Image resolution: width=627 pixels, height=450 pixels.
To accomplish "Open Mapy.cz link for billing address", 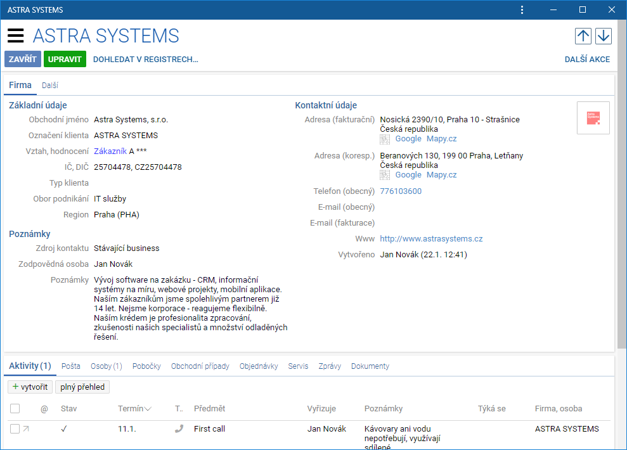I will tap(441, 139).
